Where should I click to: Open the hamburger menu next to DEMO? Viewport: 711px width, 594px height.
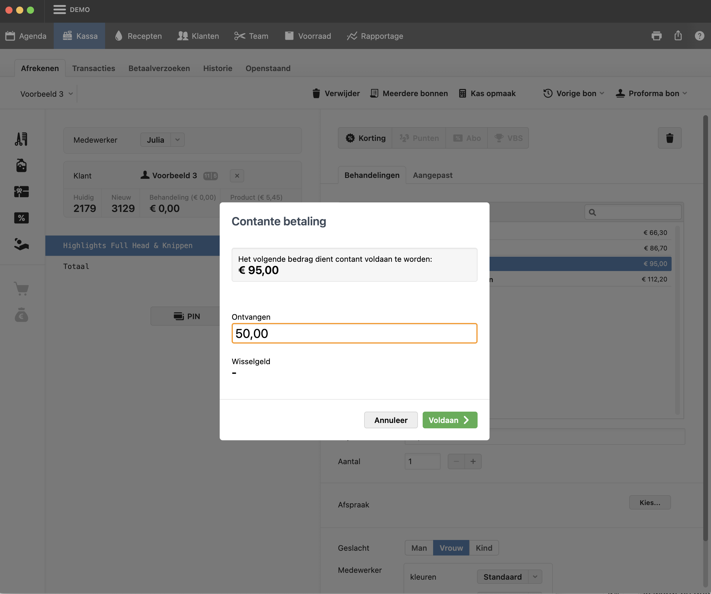click(60, 10)
